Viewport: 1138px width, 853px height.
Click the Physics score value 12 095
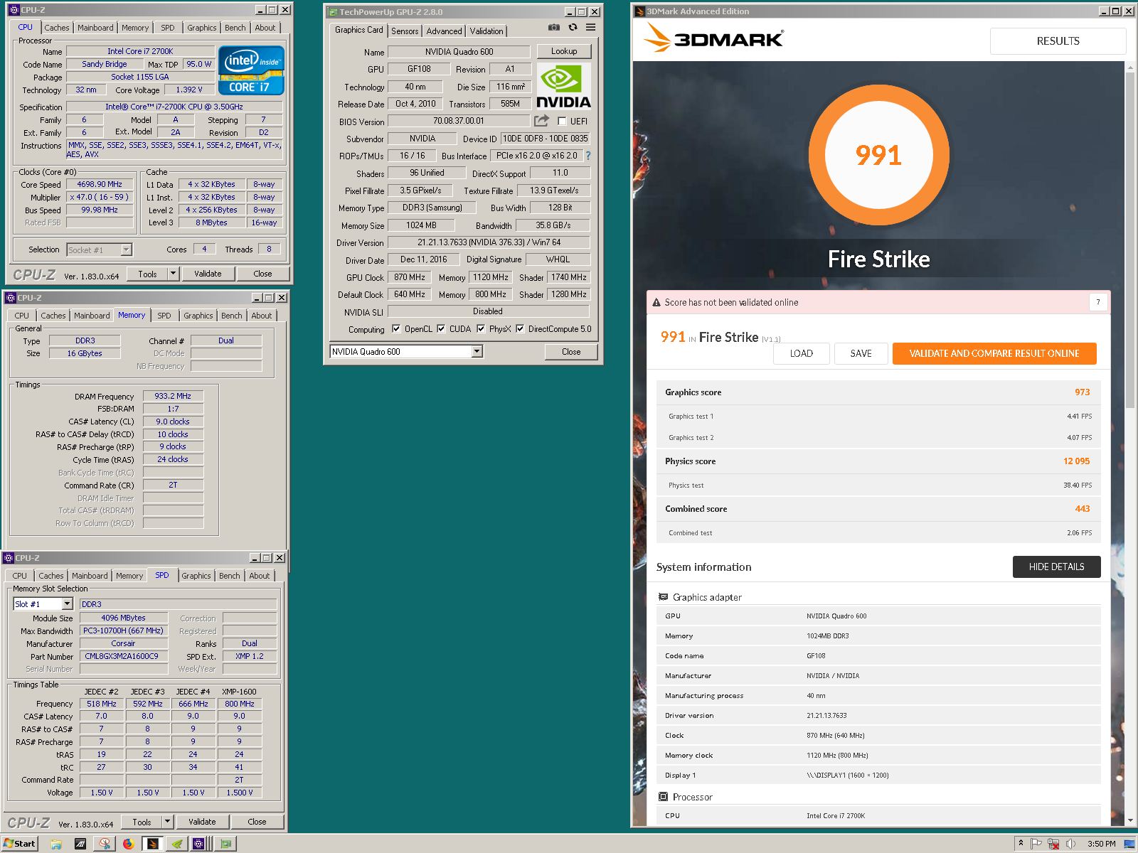point(1076,461)
